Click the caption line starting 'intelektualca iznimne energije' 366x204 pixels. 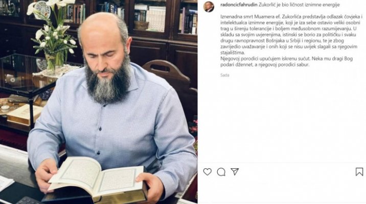pyautogui.click(x=291, y=22)
